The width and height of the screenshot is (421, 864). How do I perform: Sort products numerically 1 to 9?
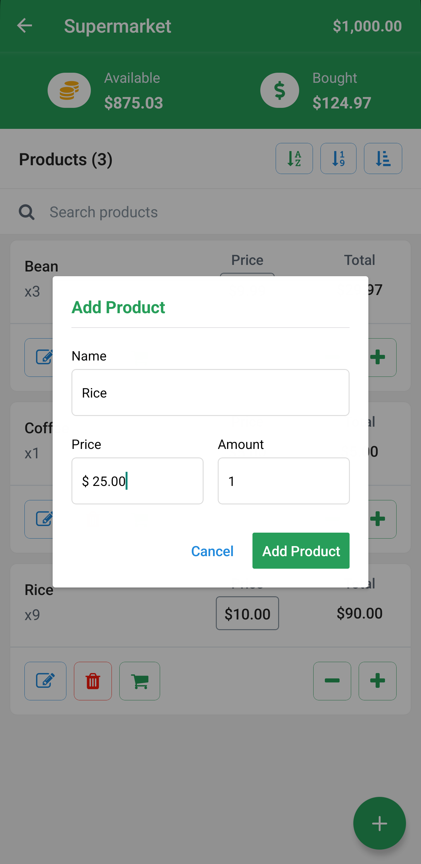[x=338, y=158]
